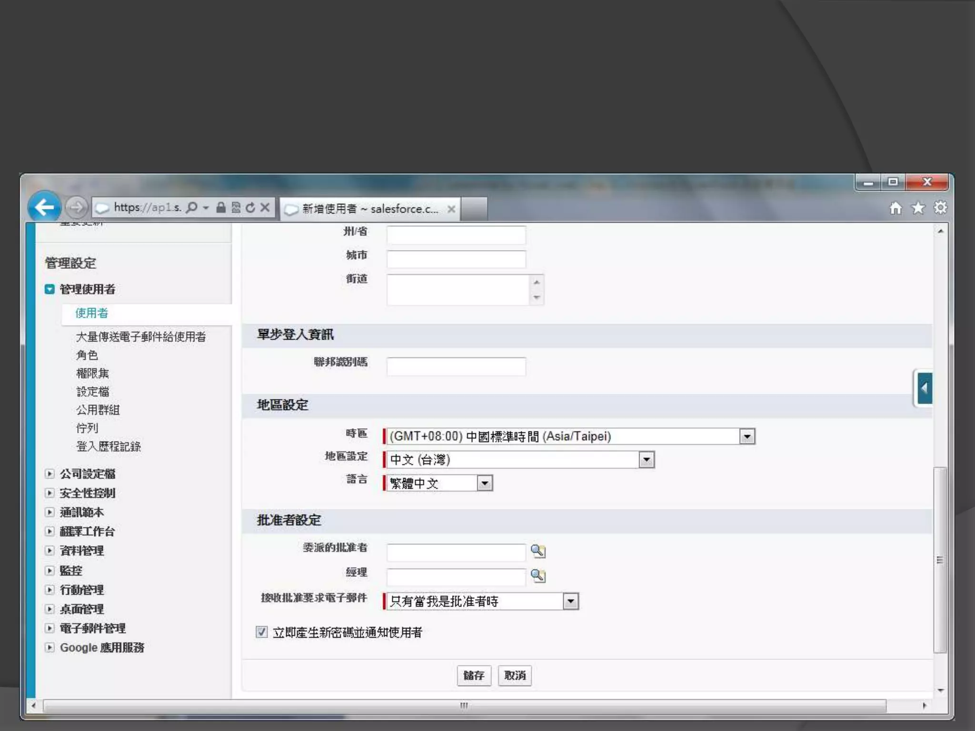Click the 聯邦識別碼 input field
The height and width of the screenshot is (731, 975).
pos(456,366)
